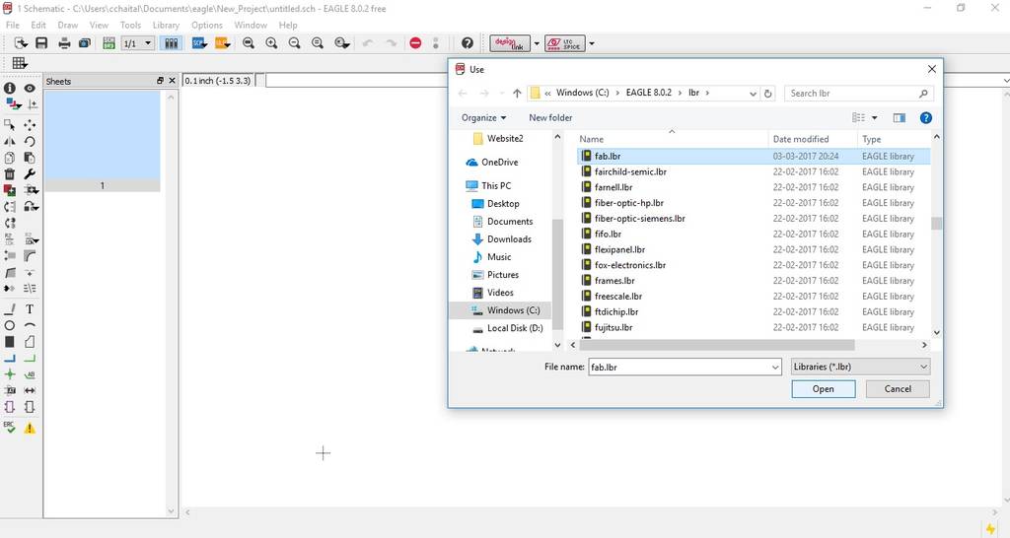The image size is (1010, 538).
Task: Open the Options menu
Action: [x=207, y=25]
